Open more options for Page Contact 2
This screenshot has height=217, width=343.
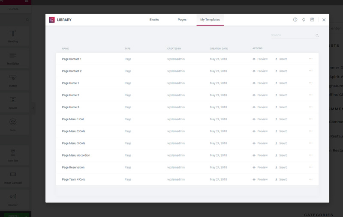311,71
